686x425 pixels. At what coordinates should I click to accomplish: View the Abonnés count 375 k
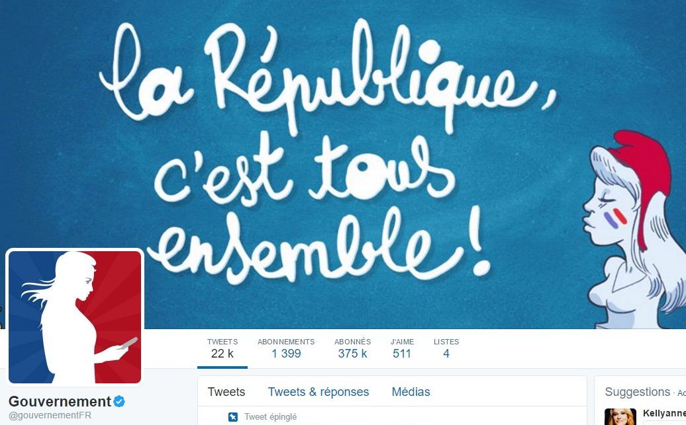tap(353, 348)
